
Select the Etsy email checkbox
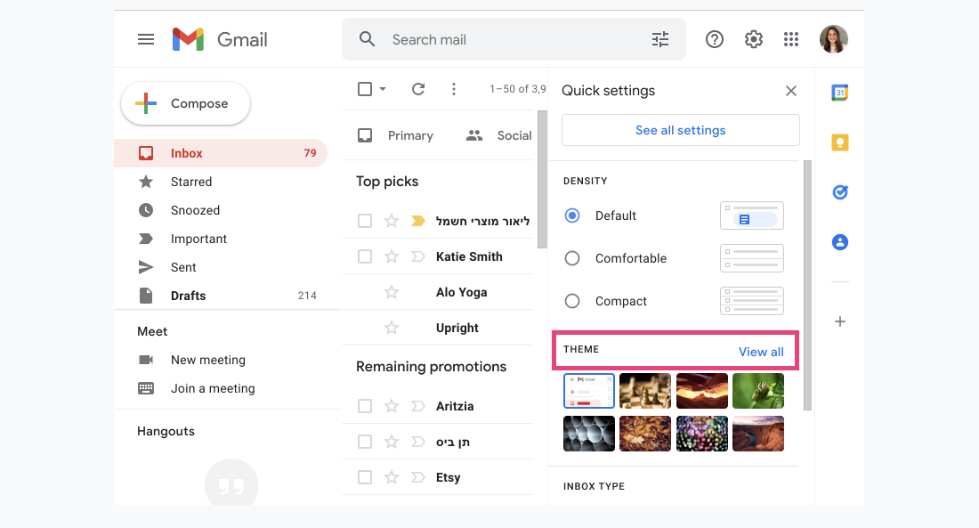click(365, 477)
